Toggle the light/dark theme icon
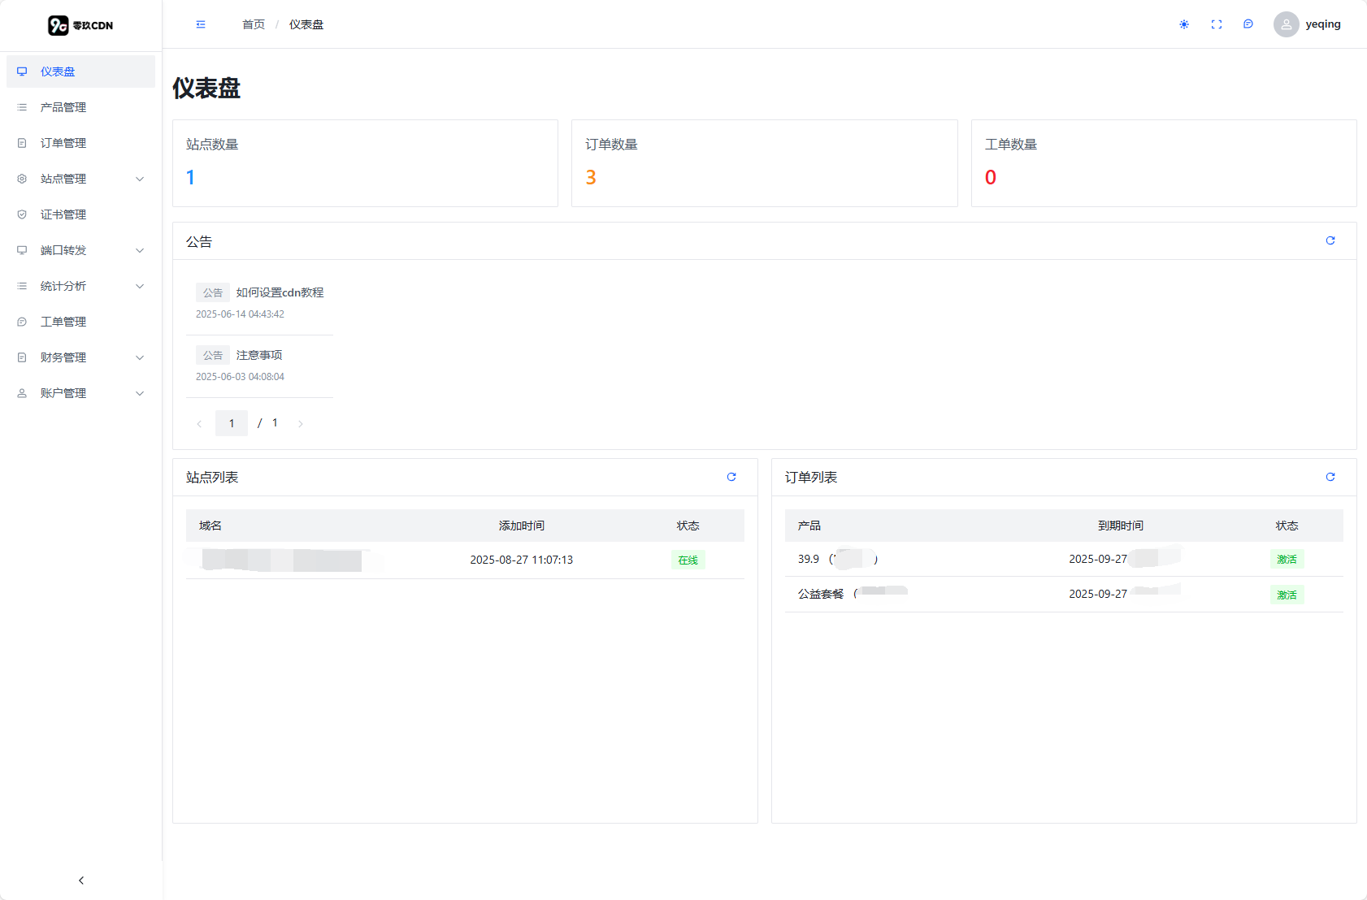The image size is (1367, 900). pos(1184,24)
